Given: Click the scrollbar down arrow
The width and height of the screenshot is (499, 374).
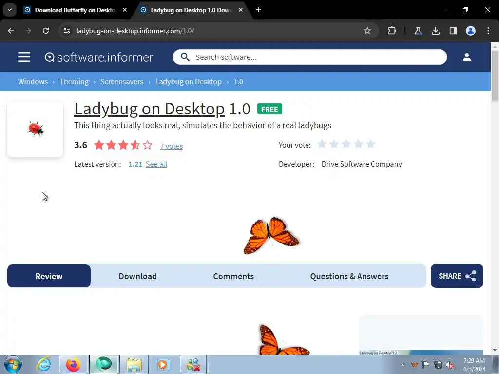Looking at the screenshot, I should (495, 351).
